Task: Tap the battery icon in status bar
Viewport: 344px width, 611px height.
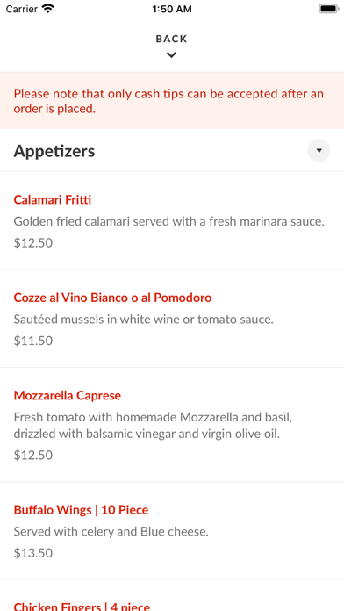Action: coord(329,9)
